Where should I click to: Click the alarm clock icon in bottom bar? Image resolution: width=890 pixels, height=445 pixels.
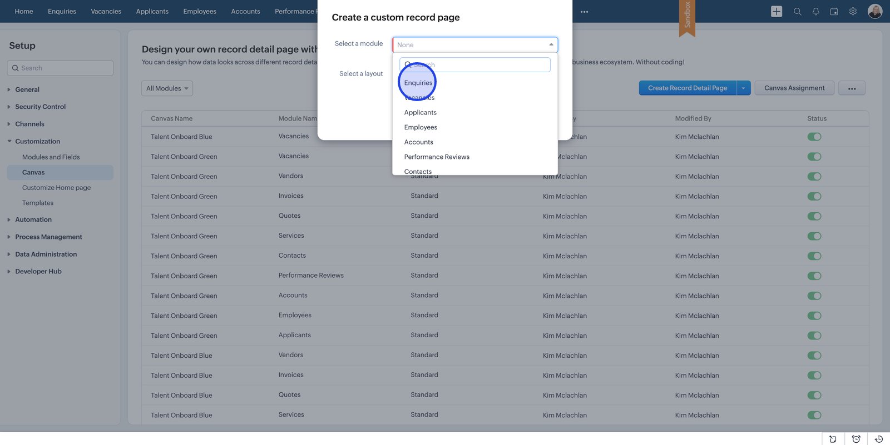856,439
